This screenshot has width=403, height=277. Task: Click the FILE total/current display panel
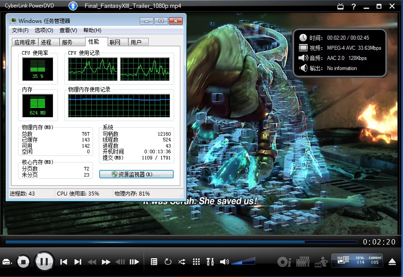[357, 260]
